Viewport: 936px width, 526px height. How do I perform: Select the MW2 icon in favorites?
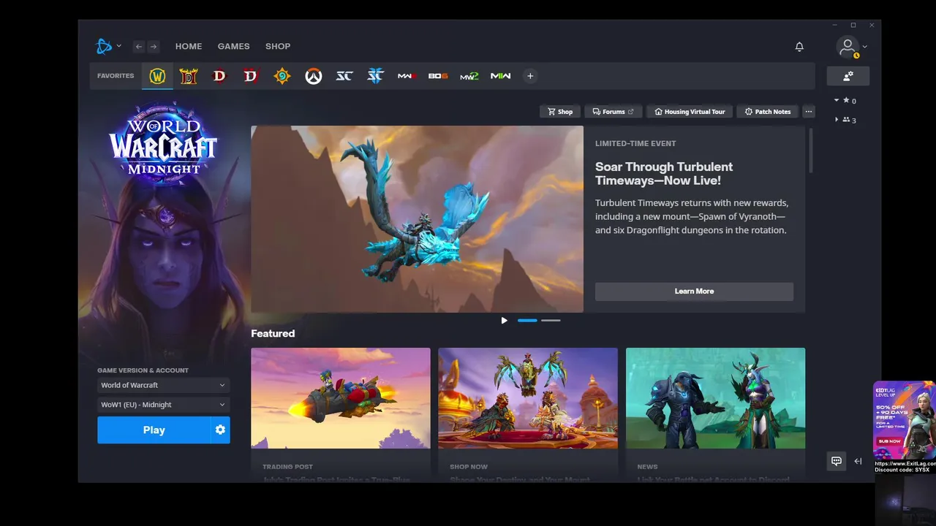469,76
